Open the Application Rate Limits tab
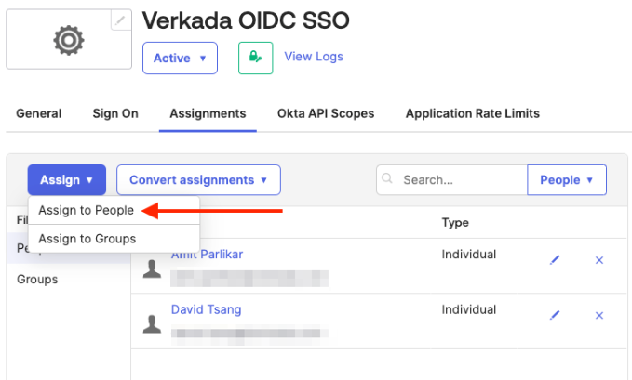Viewport: 632px width, 380px height. pos(472,113)
